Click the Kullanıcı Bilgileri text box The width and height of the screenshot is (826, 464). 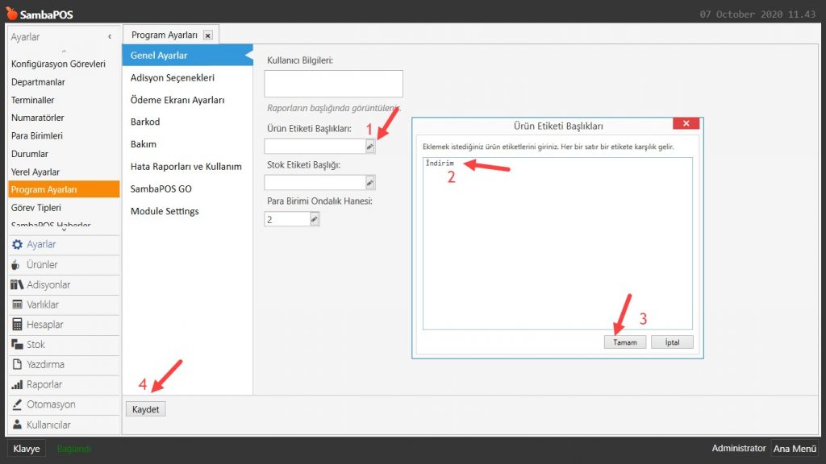(333, 84)
